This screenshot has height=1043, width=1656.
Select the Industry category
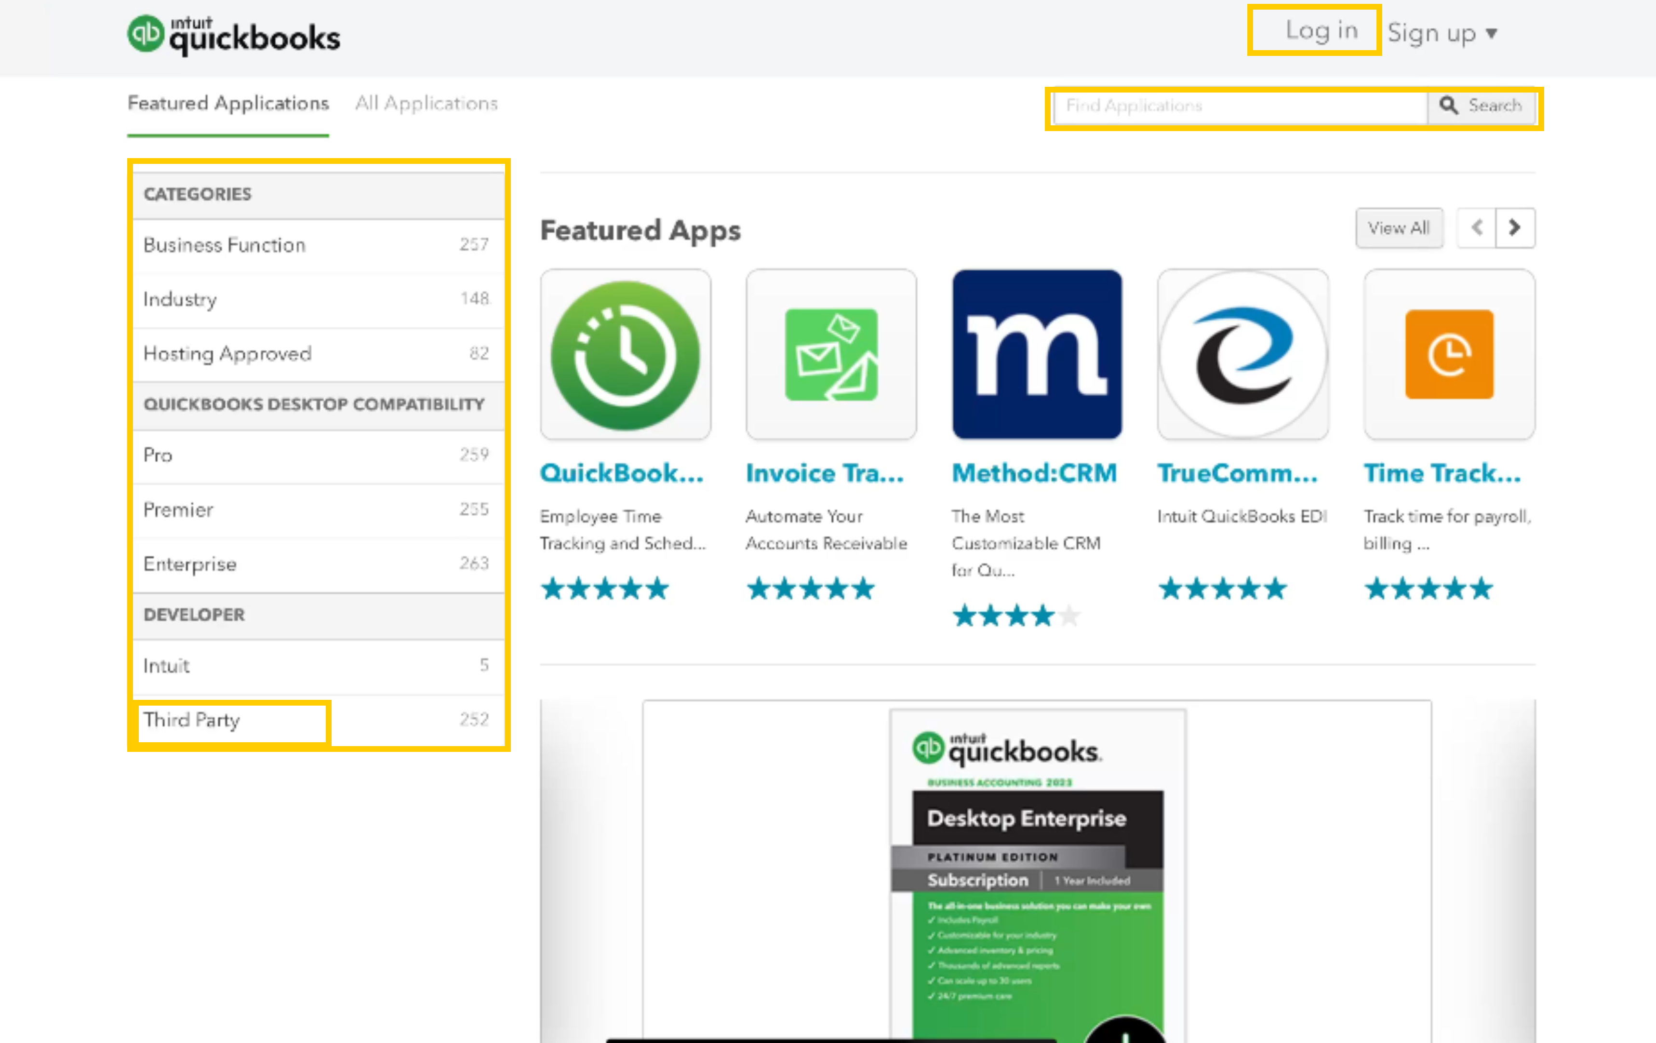tap(319, 300)
